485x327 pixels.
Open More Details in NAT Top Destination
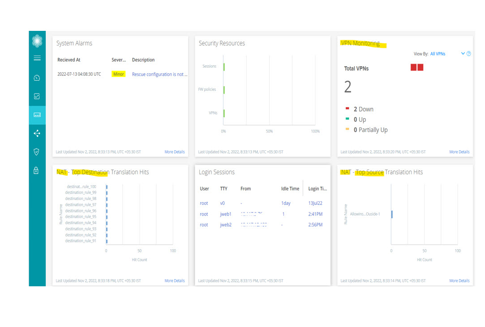coord(175,280)
